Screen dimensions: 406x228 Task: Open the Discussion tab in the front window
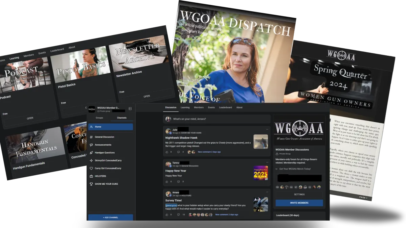171,107
